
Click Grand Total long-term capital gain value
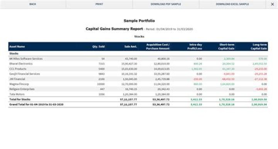[259, 105]
